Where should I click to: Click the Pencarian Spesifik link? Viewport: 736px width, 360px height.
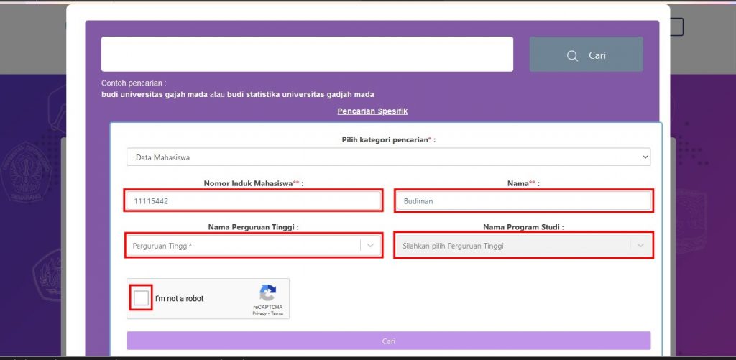click(x=372, y=111)
